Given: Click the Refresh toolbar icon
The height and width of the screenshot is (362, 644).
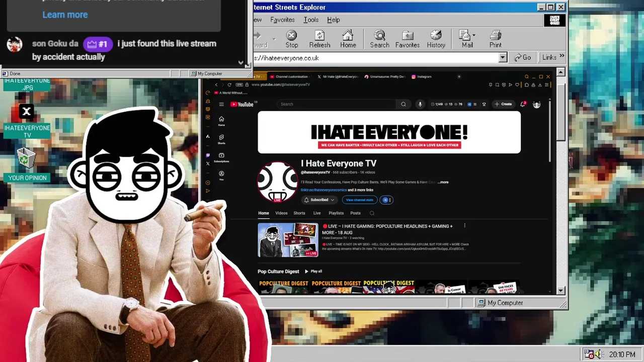Looking at the screenshot, I should tap(319, 39).
